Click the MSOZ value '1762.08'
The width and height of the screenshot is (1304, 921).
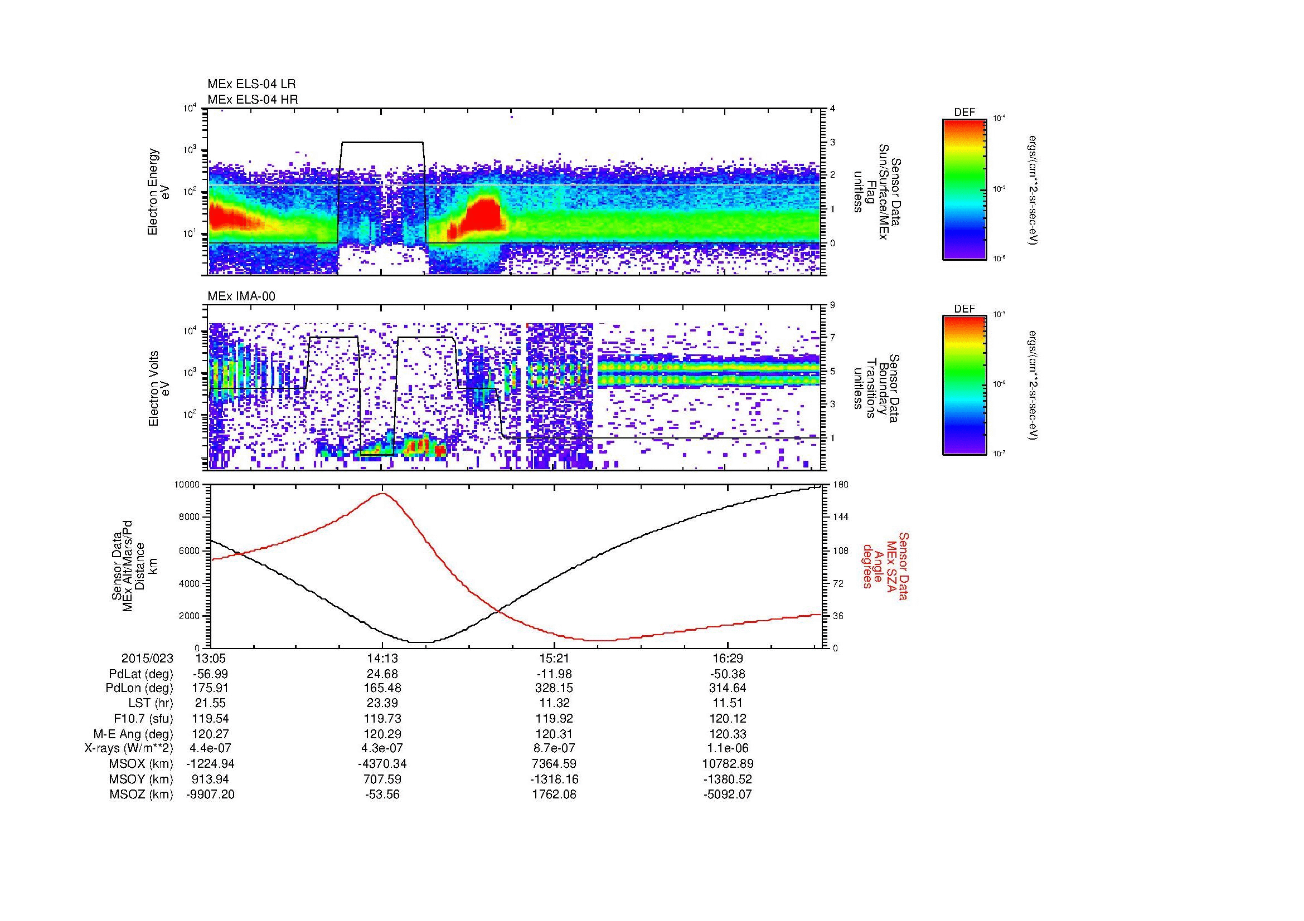pos(555,795)
